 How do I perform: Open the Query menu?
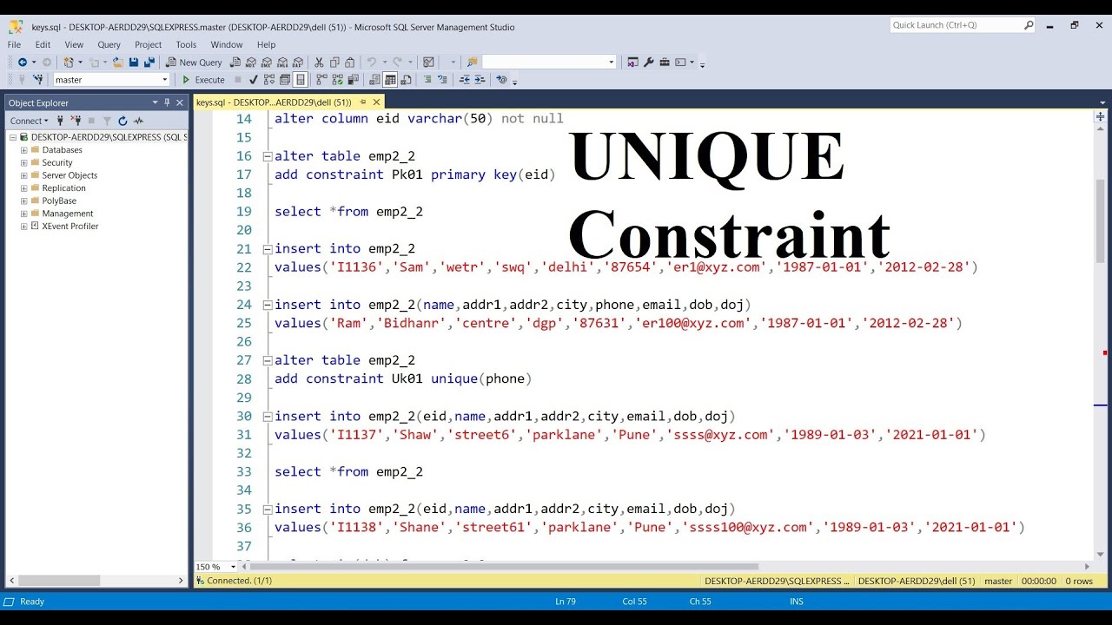coord(109,44)
